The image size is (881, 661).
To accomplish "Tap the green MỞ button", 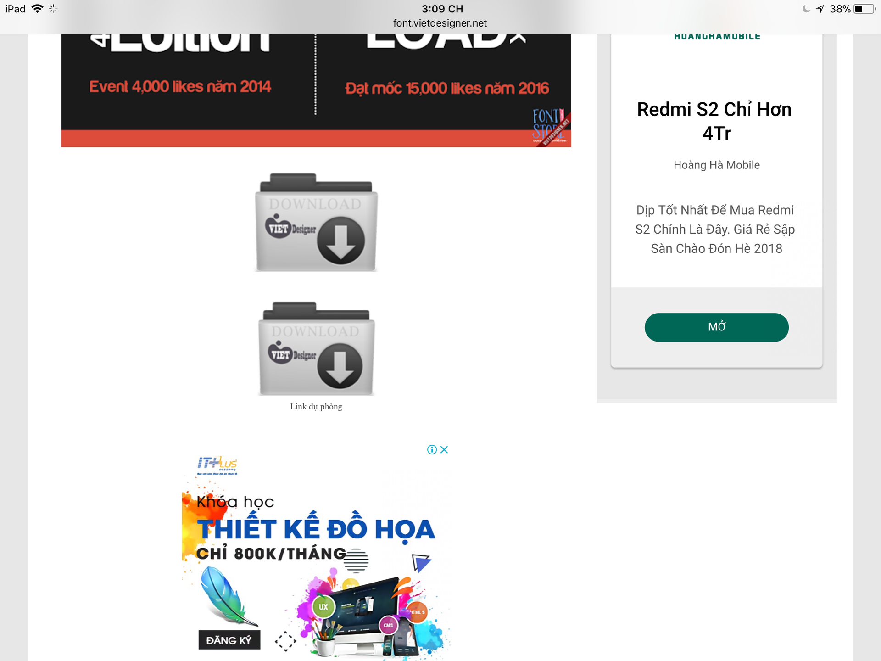I will tap(716, 327).
